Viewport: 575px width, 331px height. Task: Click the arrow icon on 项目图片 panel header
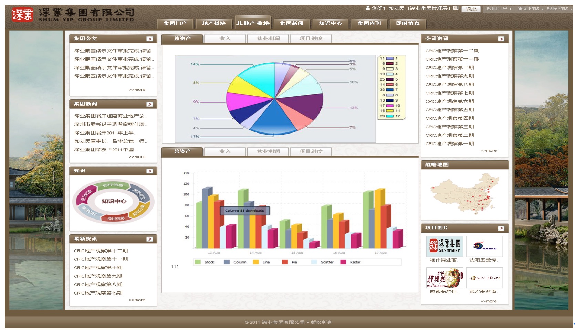point(501,228)
